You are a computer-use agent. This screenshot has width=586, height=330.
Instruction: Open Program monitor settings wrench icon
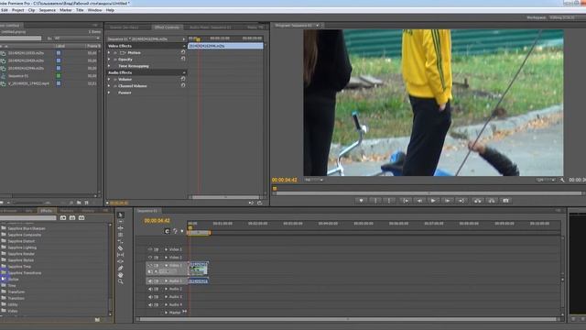(x=562, y=180)
